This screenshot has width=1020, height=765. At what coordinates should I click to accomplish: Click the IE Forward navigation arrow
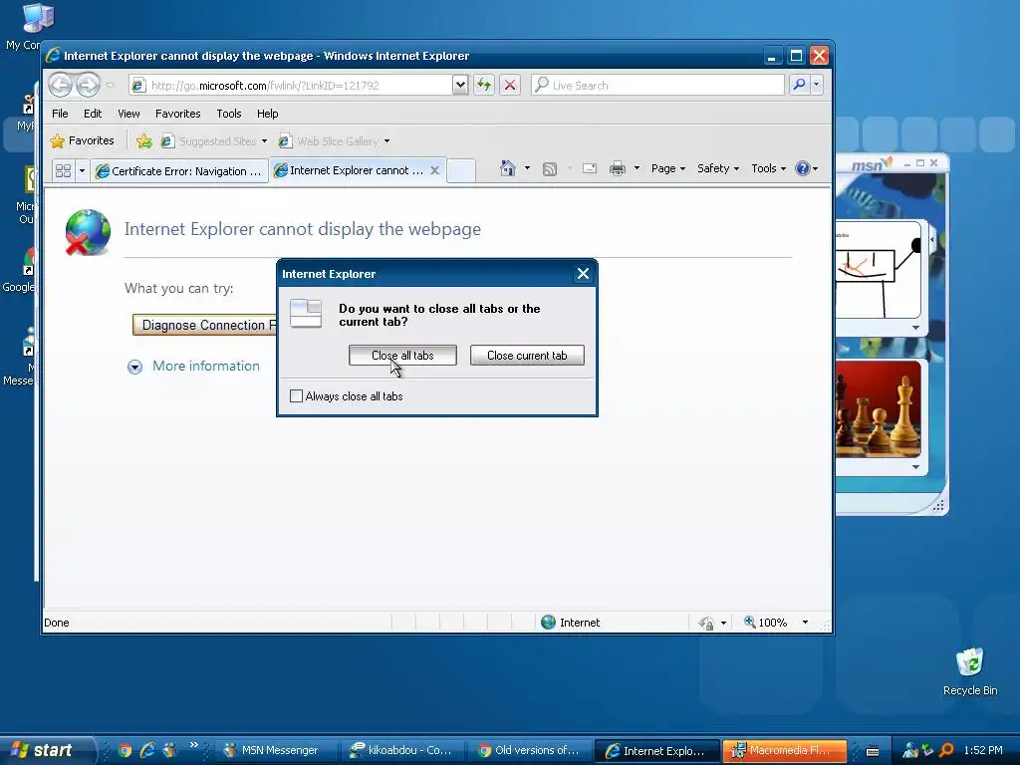coord(88,85)
